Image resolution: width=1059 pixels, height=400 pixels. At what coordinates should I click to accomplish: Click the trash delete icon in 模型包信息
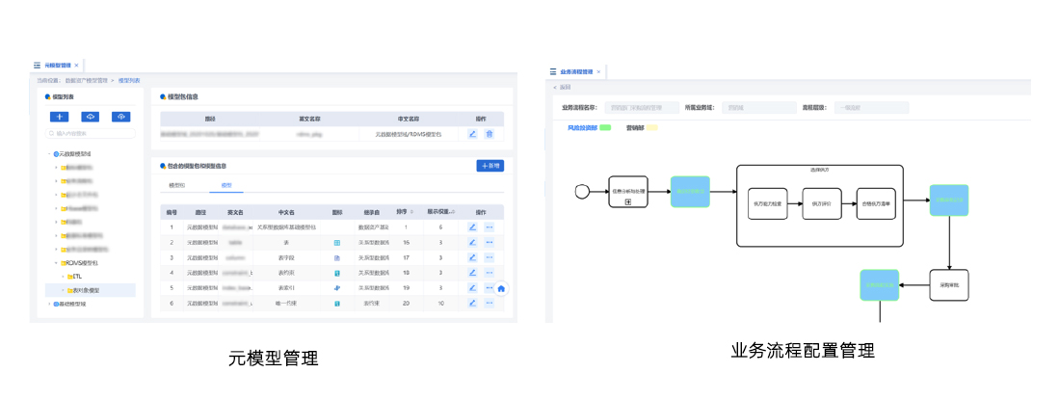point(489,134)
